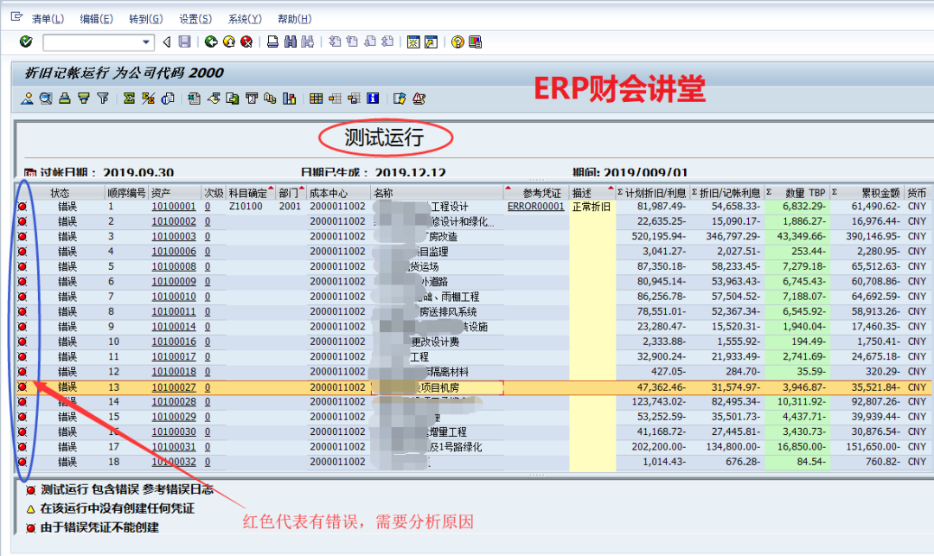Open the 设置(S) menu
Viewport: 934px width, 556px height.
pyautogui.click(x=195, y=18)
